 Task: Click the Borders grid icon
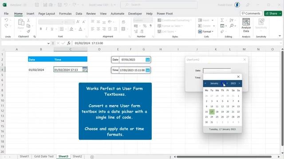pyautogui.click(x=62, y=29)
